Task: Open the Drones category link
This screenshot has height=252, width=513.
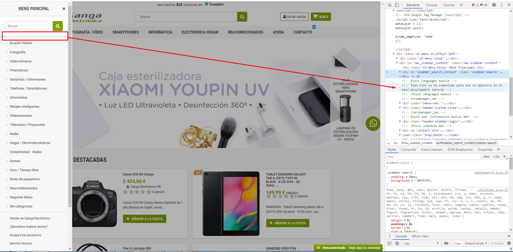Action: 15,161
